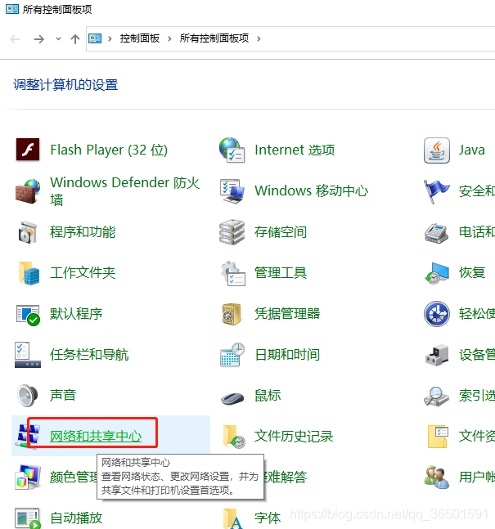Image resolution: width=495 pixels, height=529 pixels.
Task: Click the Recovery monitor icon
Action: [x=437, y=273]
